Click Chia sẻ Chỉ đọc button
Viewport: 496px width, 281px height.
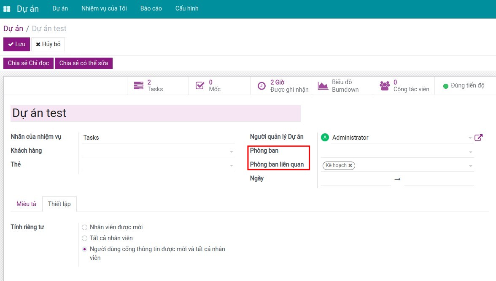tap(28, 63)
